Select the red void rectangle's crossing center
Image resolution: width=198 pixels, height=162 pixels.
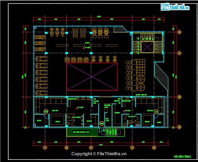(x=92, y=77)
